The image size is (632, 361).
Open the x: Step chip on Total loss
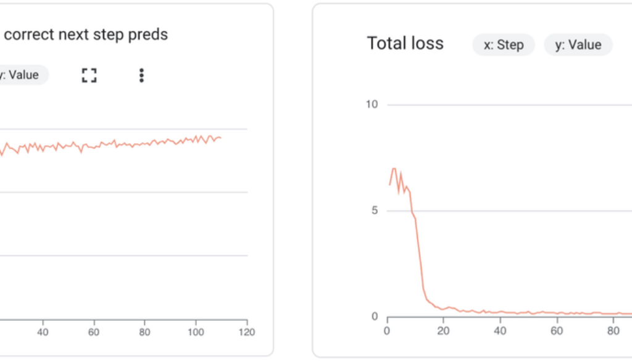point(504,45)
